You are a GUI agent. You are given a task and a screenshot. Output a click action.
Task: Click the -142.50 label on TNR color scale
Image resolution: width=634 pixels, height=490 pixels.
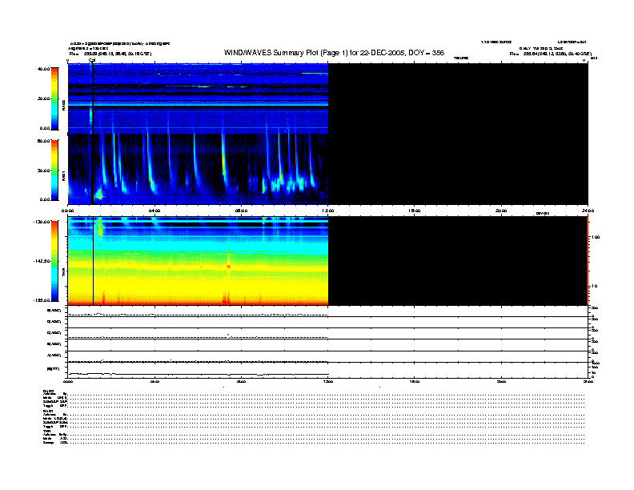pos(42,261)
